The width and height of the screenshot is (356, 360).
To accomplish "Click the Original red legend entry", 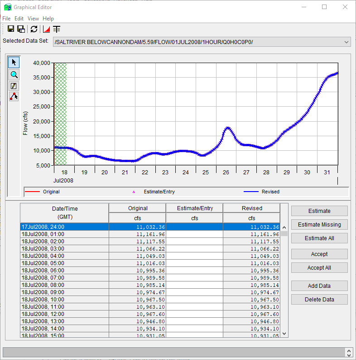I will (x=43, y=192).
